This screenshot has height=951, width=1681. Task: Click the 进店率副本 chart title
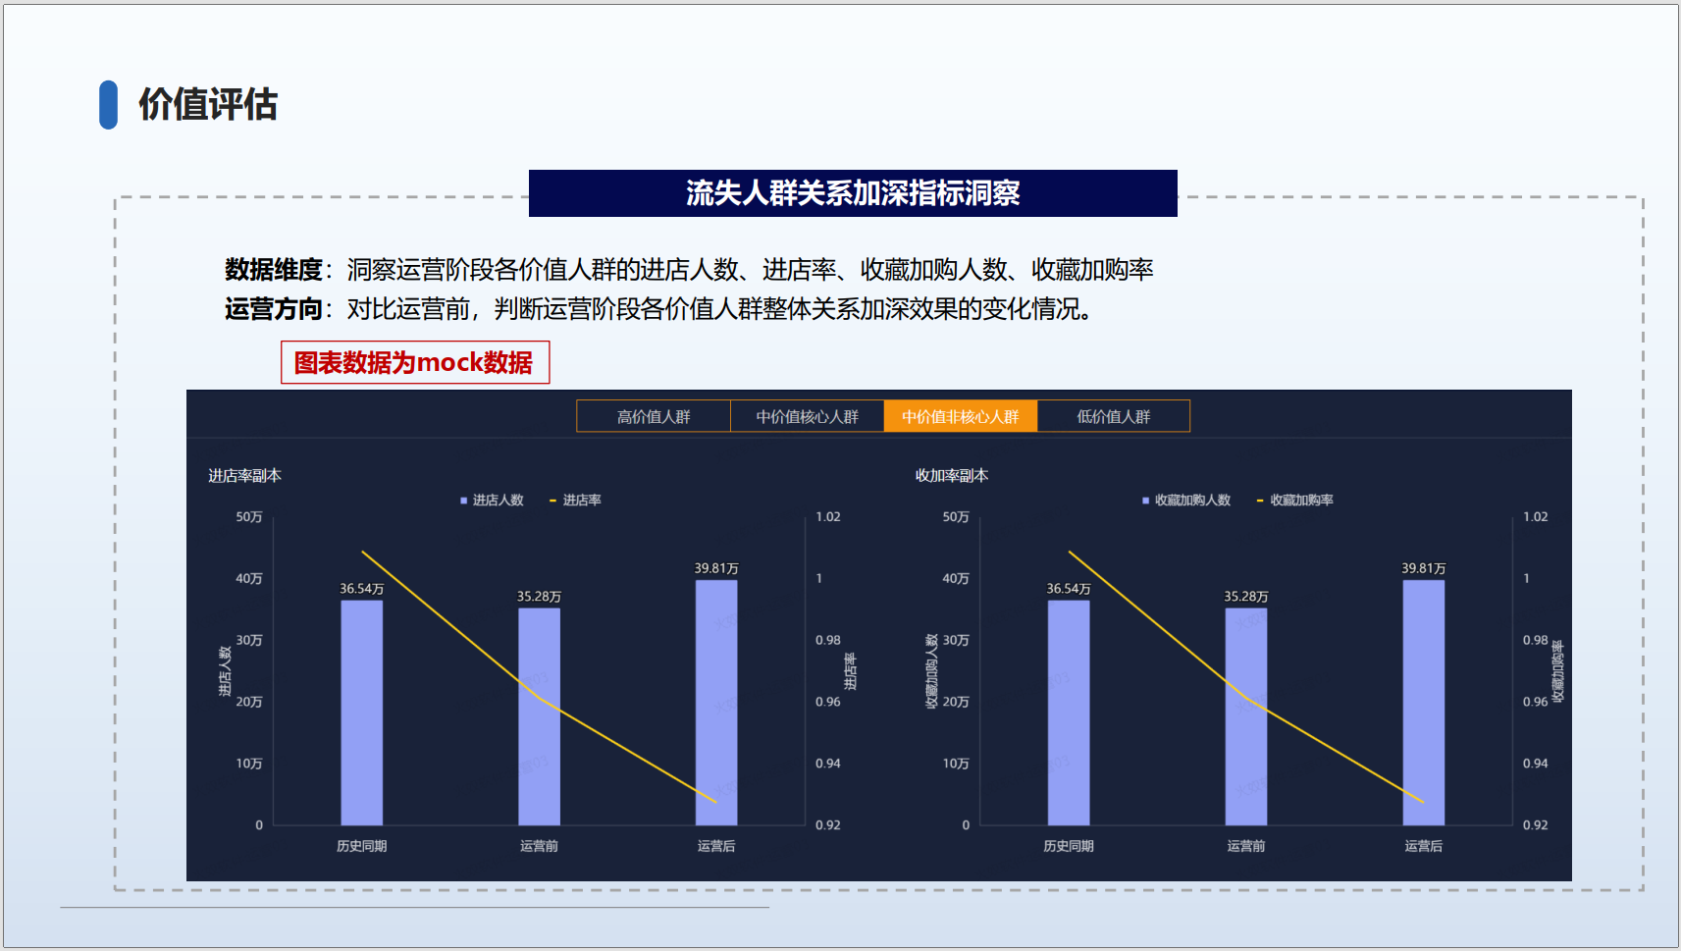[x=244, y=476]
